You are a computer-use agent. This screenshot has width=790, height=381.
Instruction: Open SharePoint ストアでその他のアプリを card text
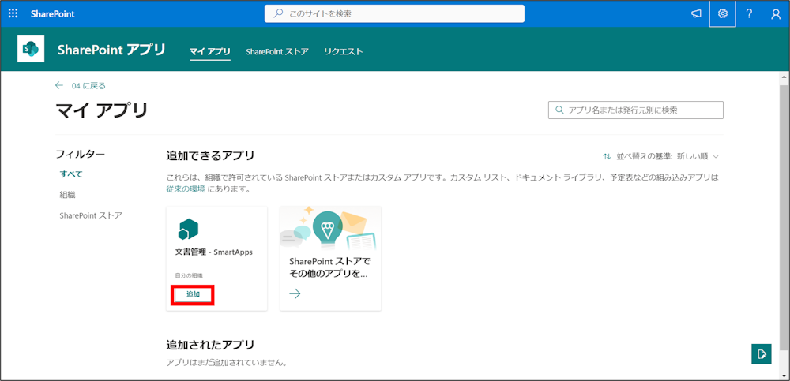329,268
